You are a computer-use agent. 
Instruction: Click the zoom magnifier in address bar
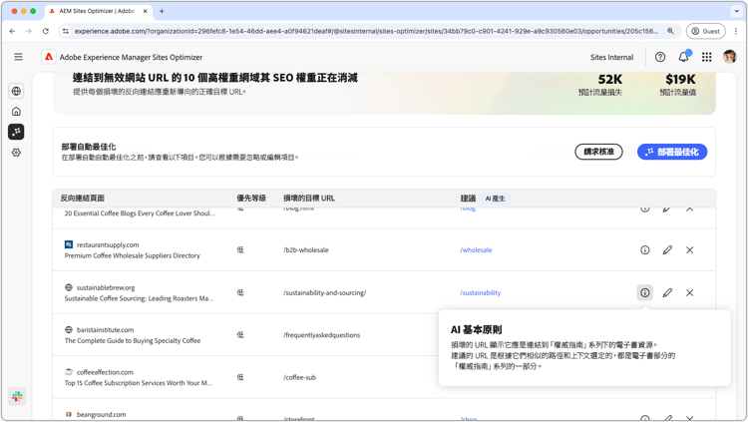pyautogui.click(x=670, y=31)
